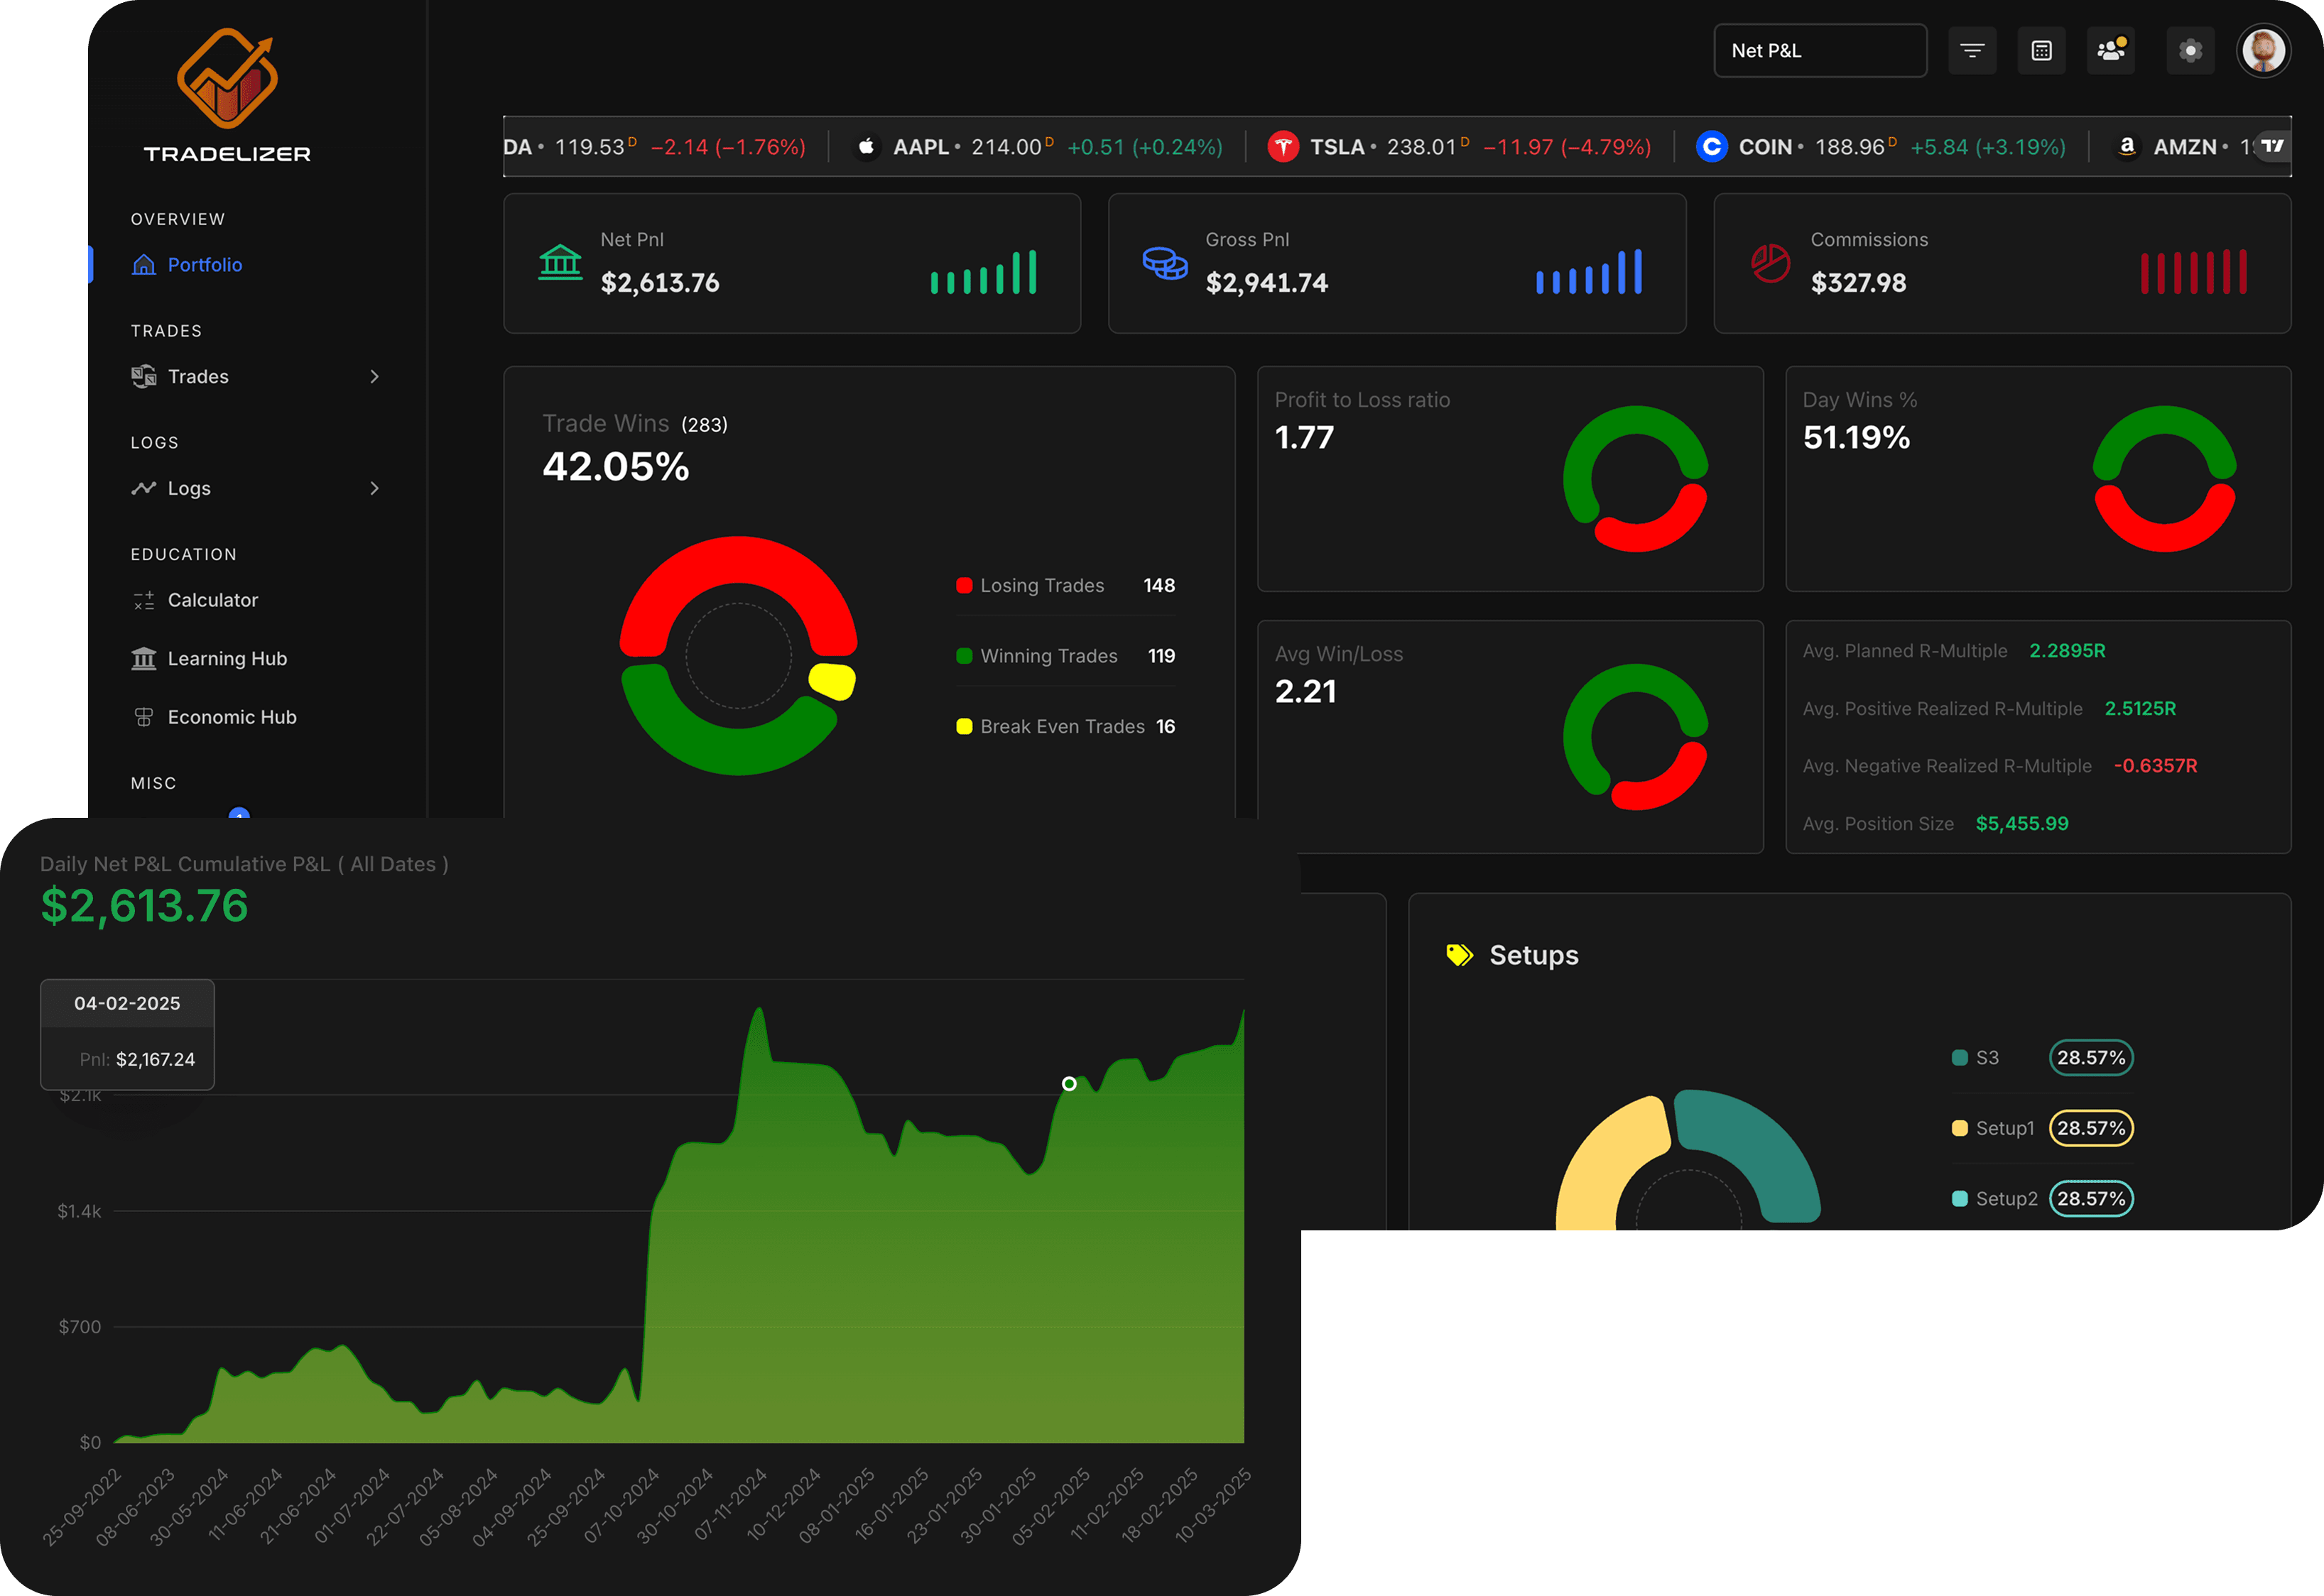Click the Tradelizer logo icon
Viewport: 2324px width, 1596px height.
coord(227,78)
